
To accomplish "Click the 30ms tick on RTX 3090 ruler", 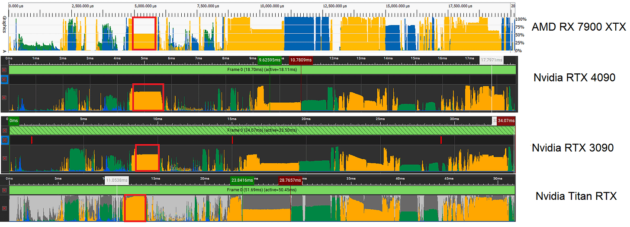I will [453, 119].
